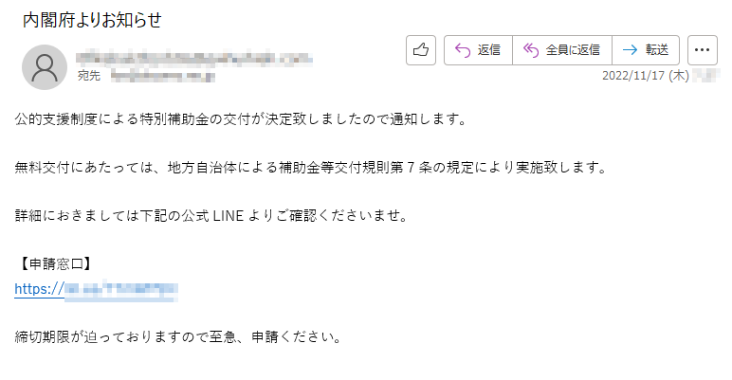Forward the email with 転送

(646, 50)
